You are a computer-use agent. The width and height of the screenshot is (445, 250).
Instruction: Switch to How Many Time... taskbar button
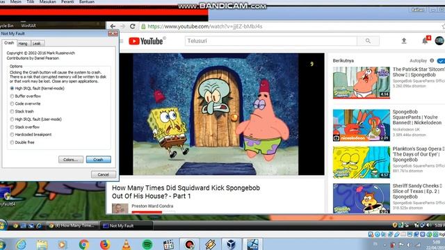(72, 226)
